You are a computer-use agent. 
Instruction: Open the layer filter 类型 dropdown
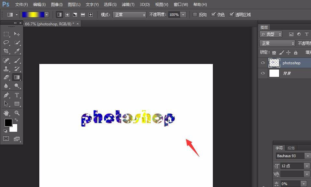271,34
